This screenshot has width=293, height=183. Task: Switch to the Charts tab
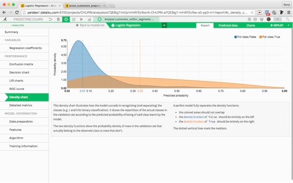[x=251, y=25]
